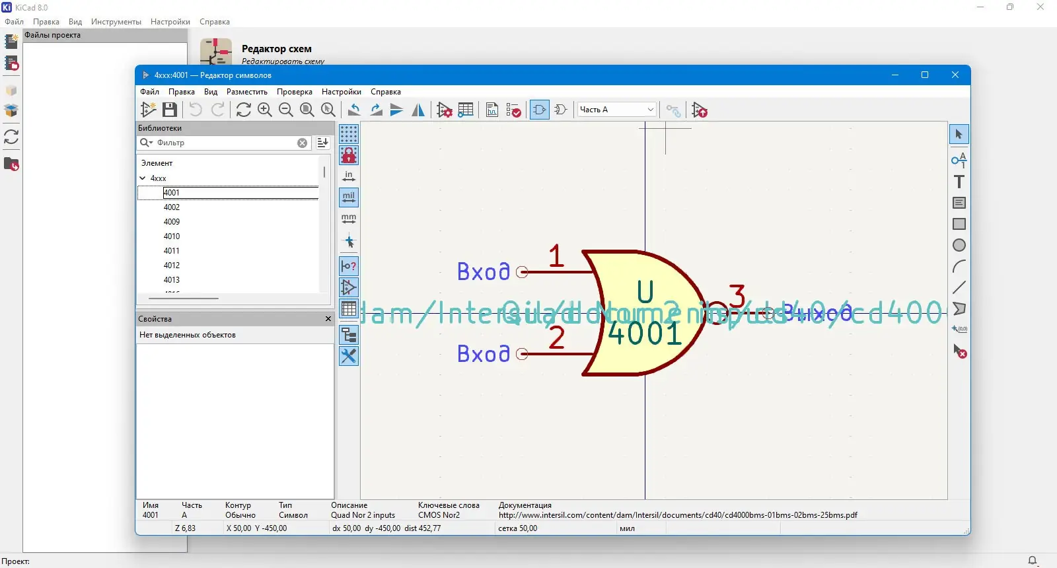Click the Save symbol icon
Screen dimensions: 1057x568
click(170, 110)
